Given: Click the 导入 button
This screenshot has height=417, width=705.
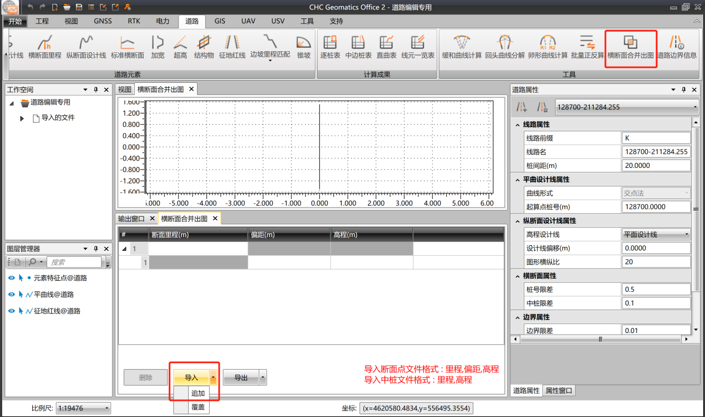Looking at the screenshot, I should pyautogui.click(x=191, y=378).
